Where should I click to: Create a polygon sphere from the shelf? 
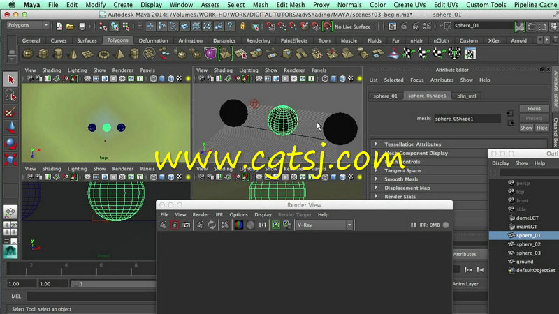(x=28, y=54)
